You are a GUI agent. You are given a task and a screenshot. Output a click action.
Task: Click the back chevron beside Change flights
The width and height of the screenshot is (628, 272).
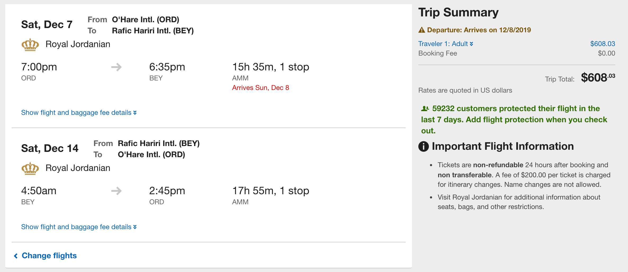tap(16, 256)
